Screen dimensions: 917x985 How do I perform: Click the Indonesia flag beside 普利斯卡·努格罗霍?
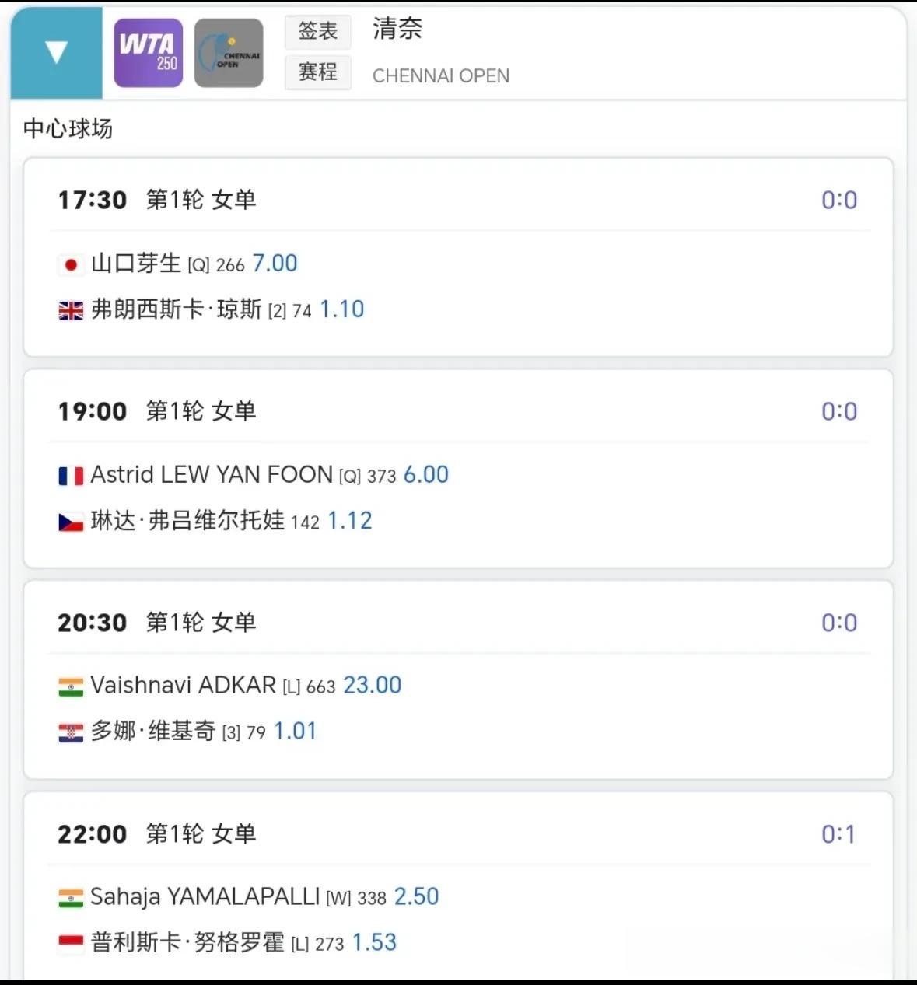coord(71,944)
